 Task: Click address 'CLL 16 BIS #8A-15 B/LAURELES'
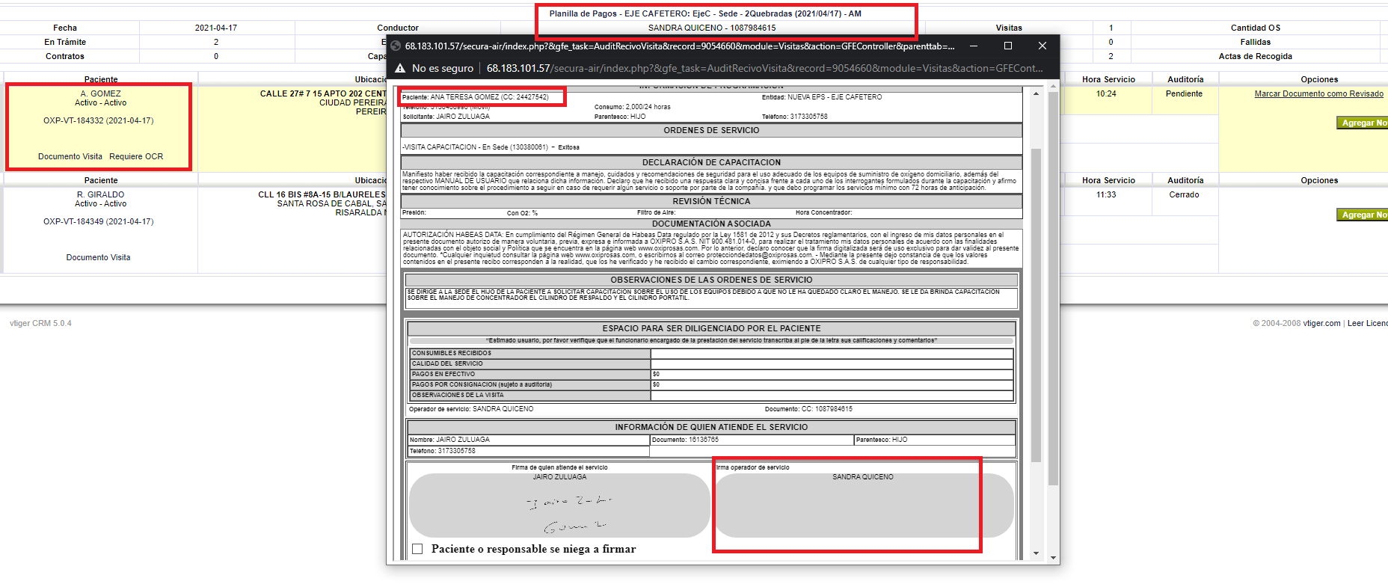click(322, 194)
